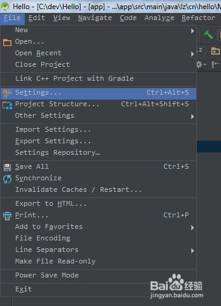
Task: Click the green hammer Make Project icon
Action: pyautogui.click(x=208, y=34)
